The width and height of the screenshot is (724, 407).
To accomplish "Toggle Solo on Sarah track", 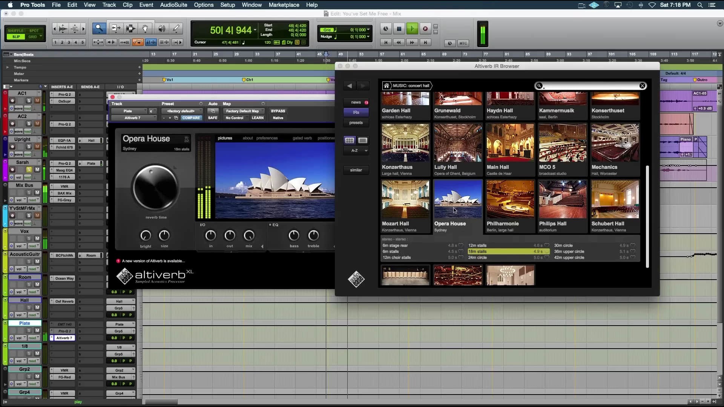I will [x=29, y=170].
